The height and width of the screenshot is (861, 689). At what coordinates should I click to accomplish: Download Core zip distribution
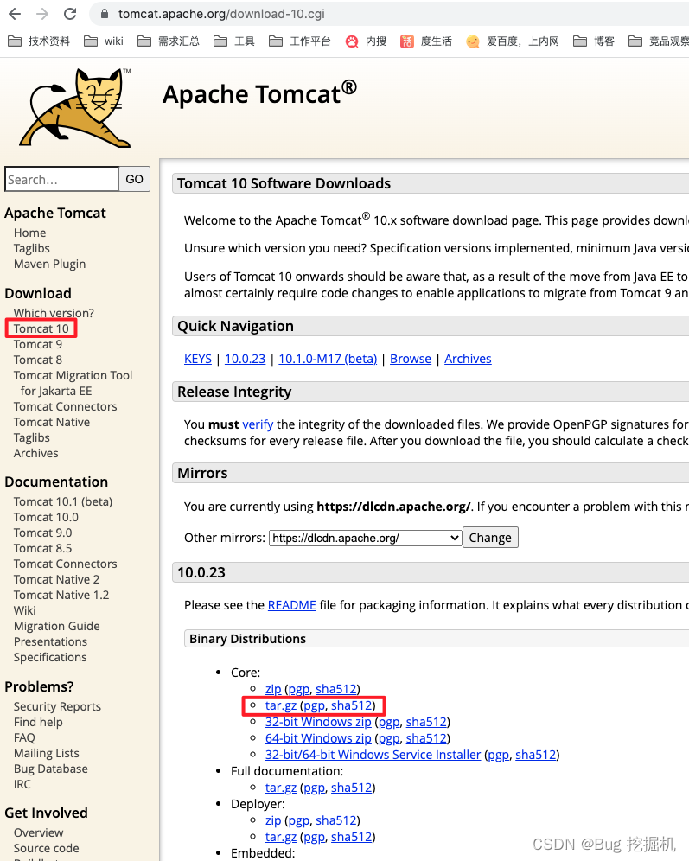pos(273,689)
